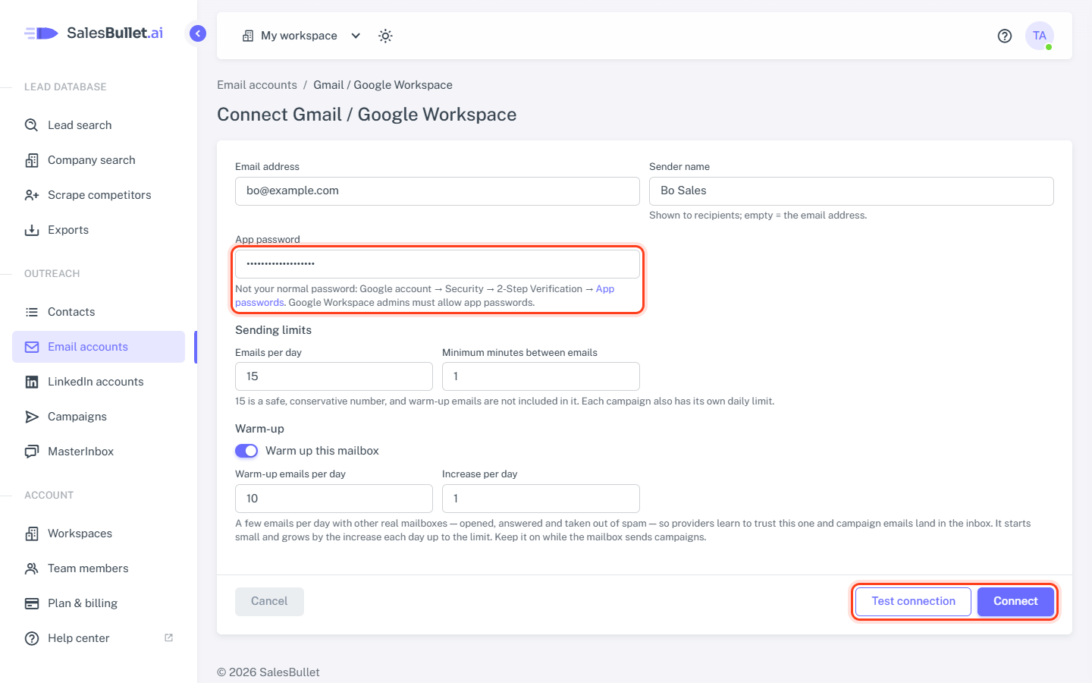Click the Exports download icon
Image resolution: width=1092 pixels, height=683 pixels.
[x=32, y=230]
